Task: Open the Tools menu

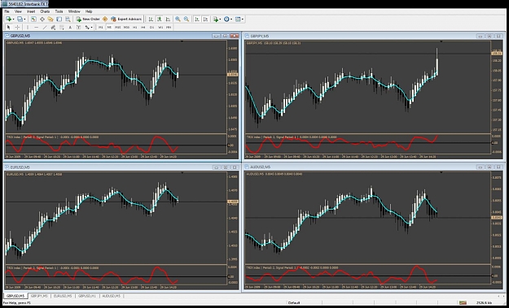Action: 59,11
